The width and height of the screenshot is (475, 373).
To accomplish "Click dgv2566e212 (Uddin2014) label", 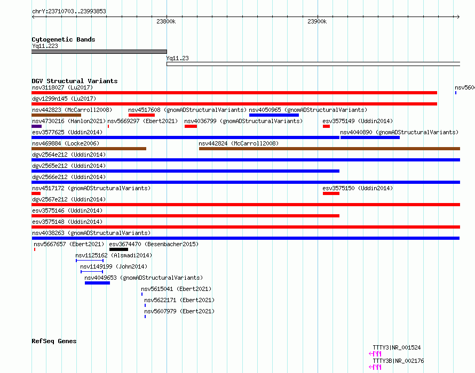I will coord(69,177).
